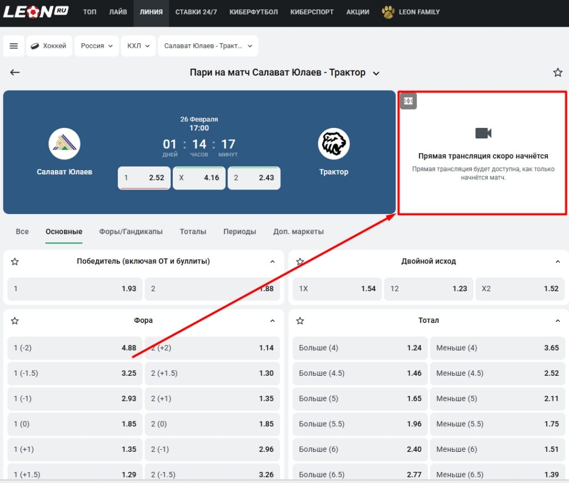Collapse the Фора market section

[x=272, y=321]
